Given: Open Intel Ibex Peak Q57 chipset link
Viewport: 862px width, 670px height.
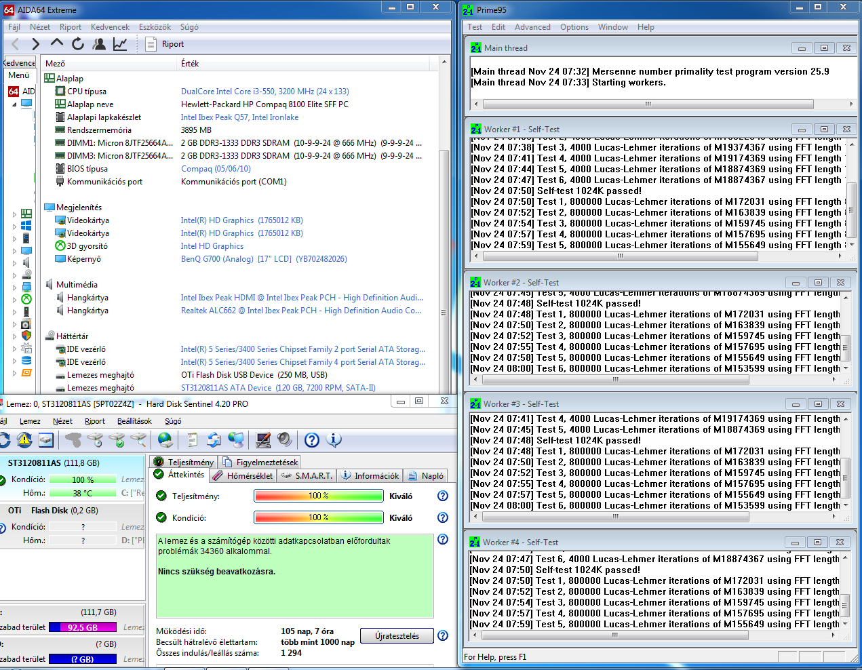Looking at the screenshot, I should [239, 117].
